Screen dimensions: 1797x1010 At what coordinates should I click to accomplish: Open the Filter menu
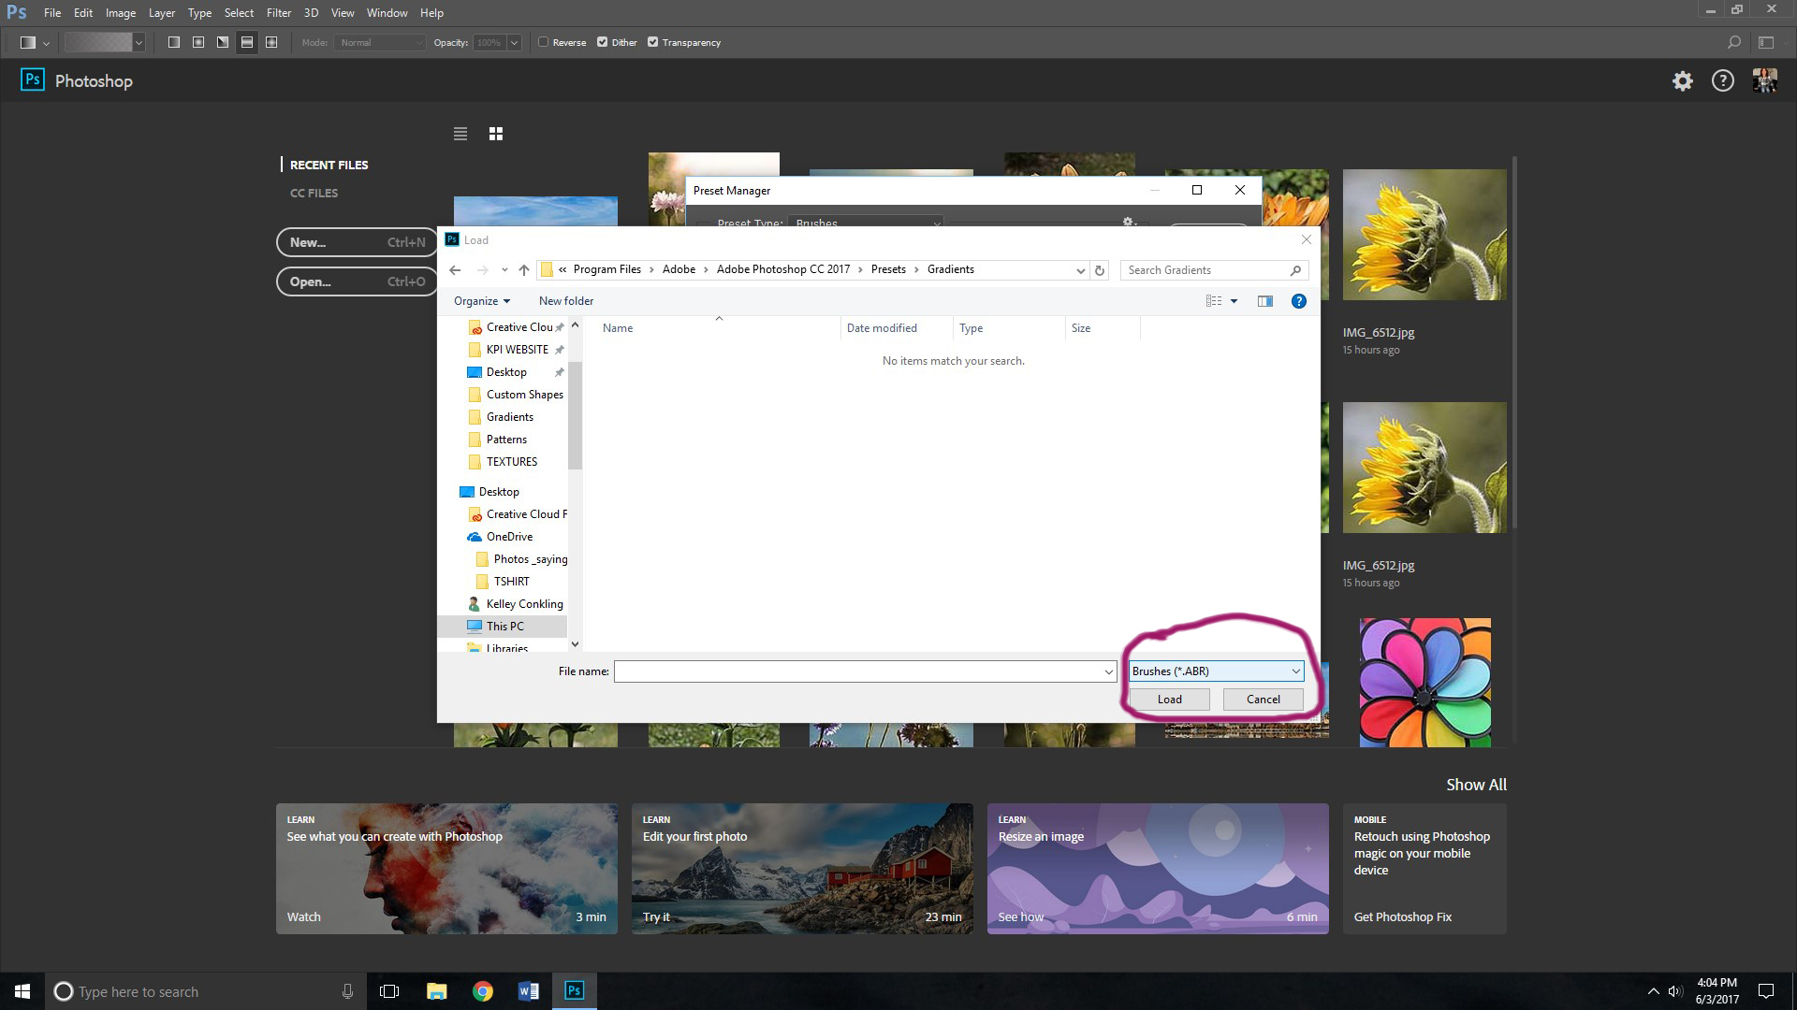tap(279, 13)
